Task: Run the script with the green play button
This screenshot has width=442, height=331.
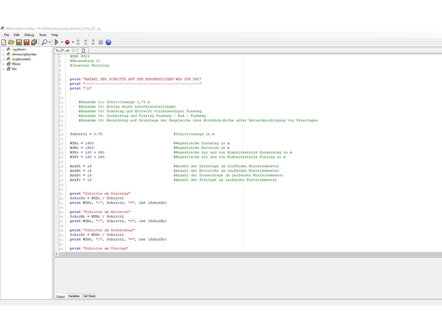Action: (57, 42)
